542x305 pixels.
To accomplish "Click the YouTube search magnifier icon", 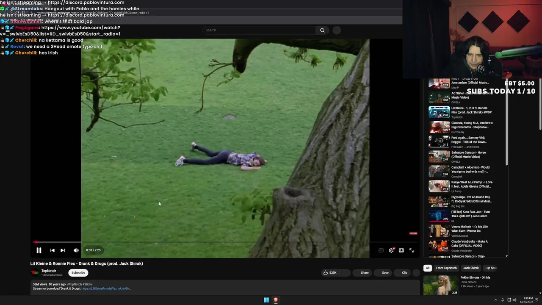I will click(x=322, y=30).
